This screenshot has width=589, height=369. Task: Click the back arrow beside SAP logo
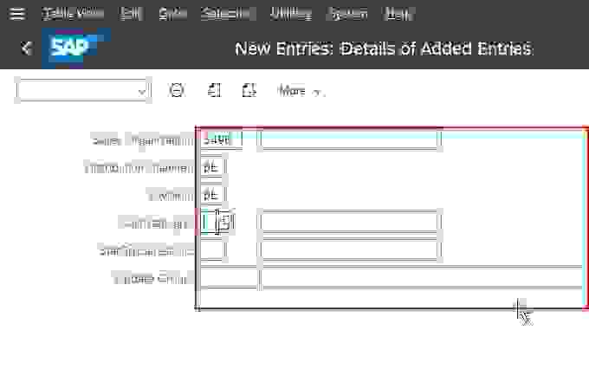pyautogui.click(x=27, y=49)
